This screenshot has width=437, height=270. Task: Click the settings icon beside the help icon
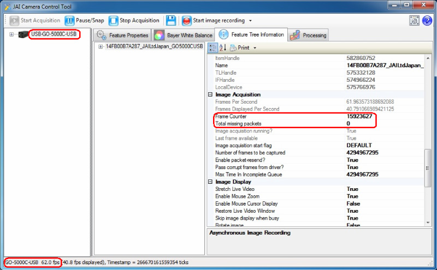click(414, 21)
